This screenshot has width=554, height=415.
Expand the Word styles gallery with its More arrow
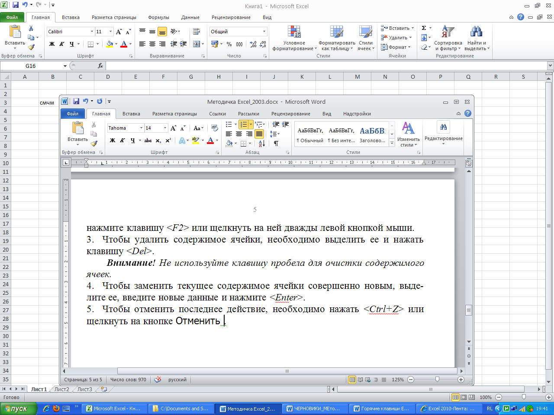point(392,143)
